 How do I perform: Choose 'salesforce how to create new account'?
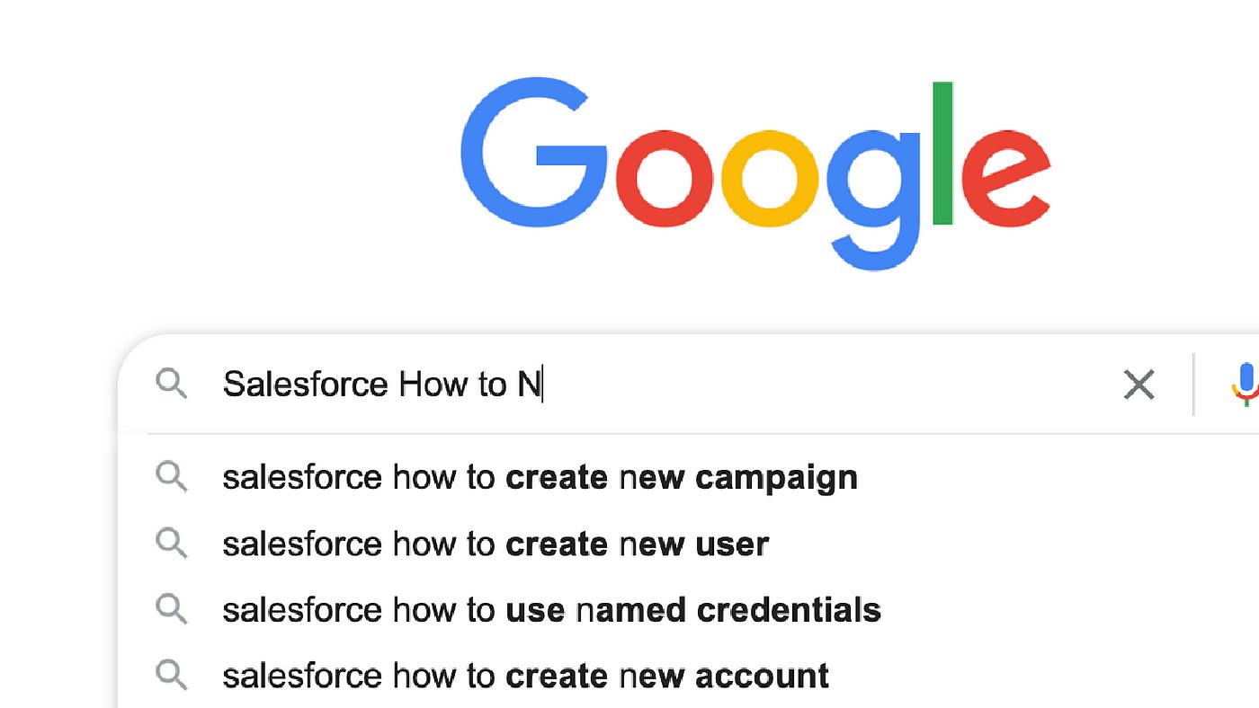[525, 675]
